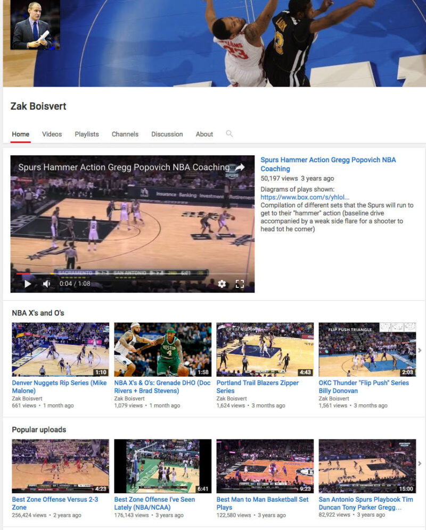The height and width of the screenshot is (530, 426).
Task: Click Best Zone Offense Versus 2-3 Zone title
Action: [x=55, y=503]
